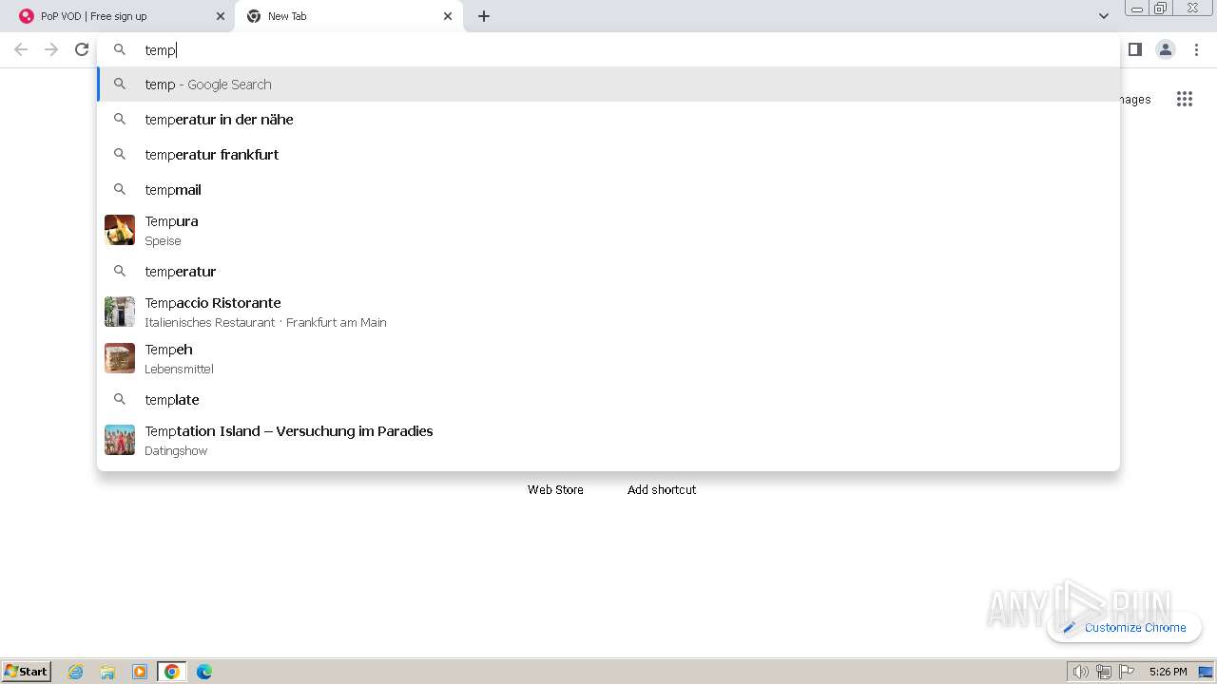Screen dimensions: 1217x684
Task: Click in the address bar with 'temp'
Action: (608, 49)
